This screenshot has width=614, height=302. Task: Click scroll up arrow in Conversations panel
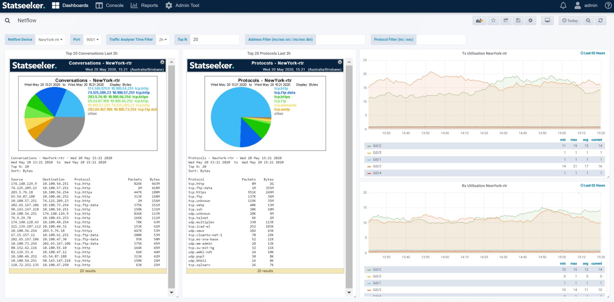point(172,62)
